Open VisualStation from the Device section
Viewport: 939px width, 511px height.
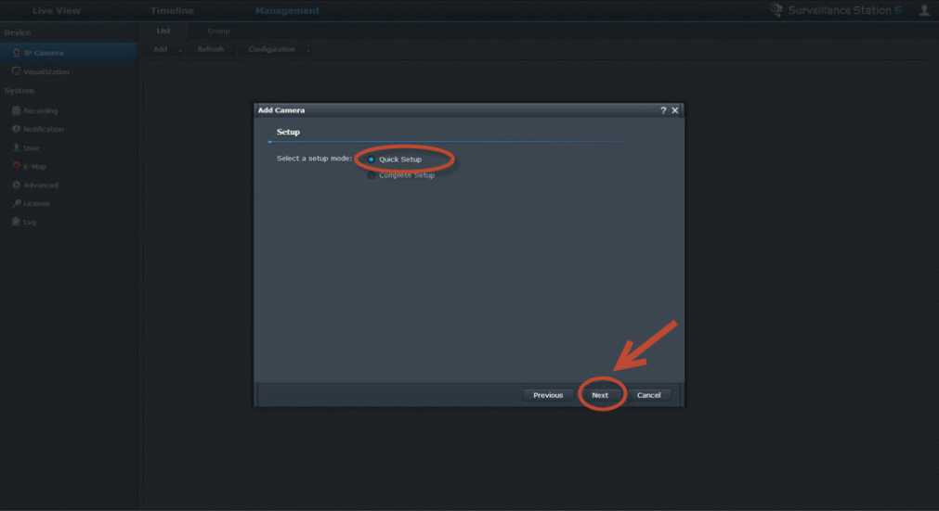[x=40, y=71]
